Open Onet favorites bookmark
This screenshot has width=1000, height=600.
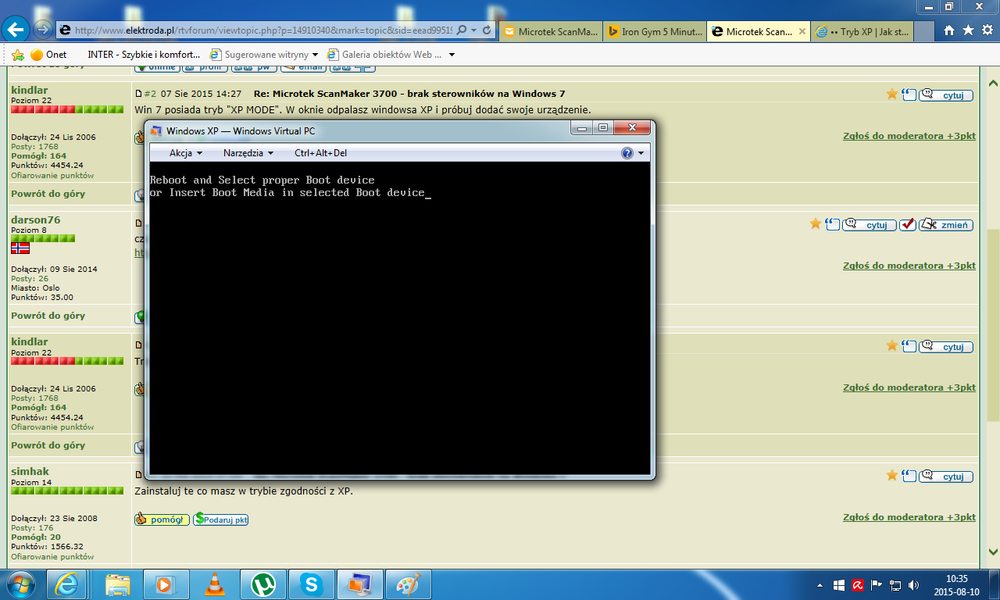(x=48, y=55)
